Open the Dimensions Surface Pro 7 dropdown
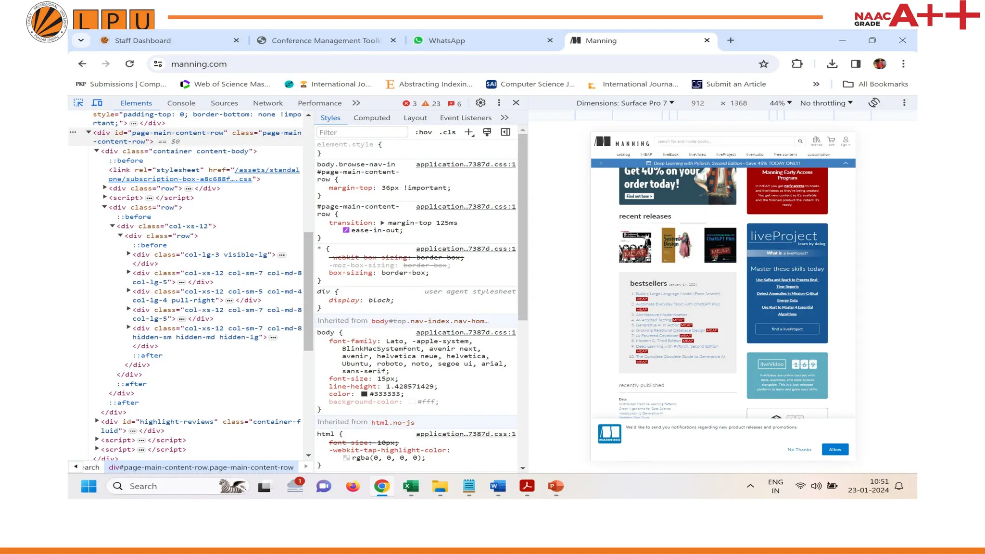The height and width of the screenshot is (554, 985). pos(625,103)
